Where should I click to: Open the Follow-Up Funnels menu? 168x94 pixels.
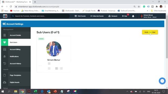(97, 16)
